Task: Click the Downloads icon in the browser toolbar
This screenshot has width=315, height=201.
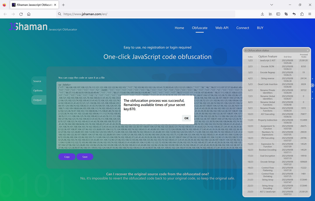Action: [x=262, y=14]
